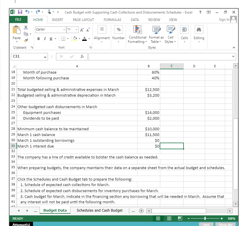The height and width of the screenshot is (226, 247).
Task: Switch to the INSERT tab
Action: point(57,20)
